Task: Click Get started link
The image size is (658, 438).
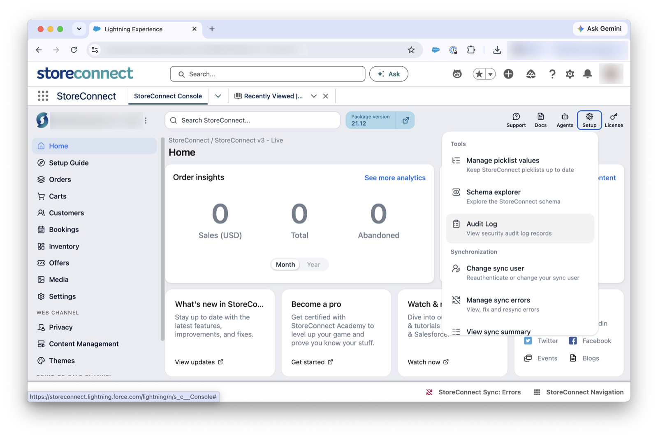Action: click(312, 362)
